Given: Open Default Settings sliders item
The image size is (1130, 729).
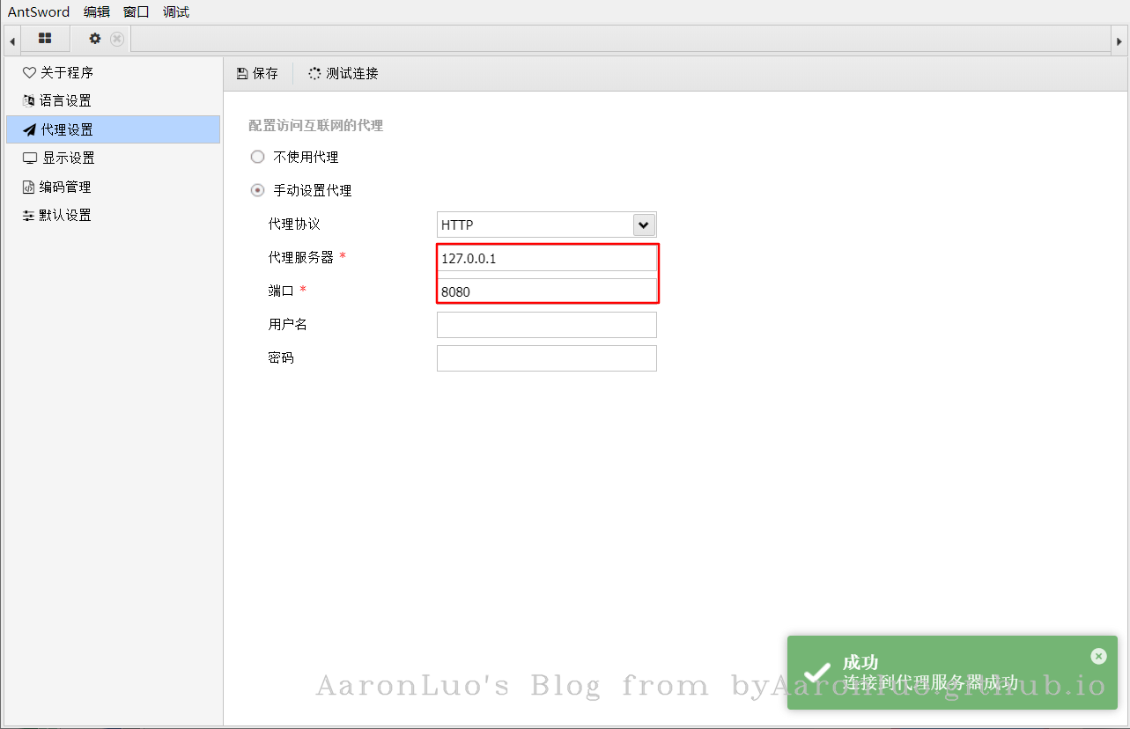Looking at the screenshot, I should coord(58,215).
